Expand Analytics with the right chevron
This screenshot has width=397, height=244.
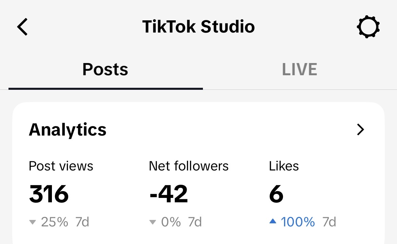point(360,129)
